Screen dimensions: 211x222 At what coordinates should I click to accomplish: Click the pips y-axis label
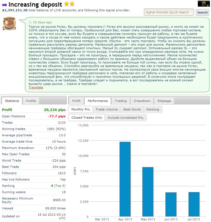pos(75,171)
